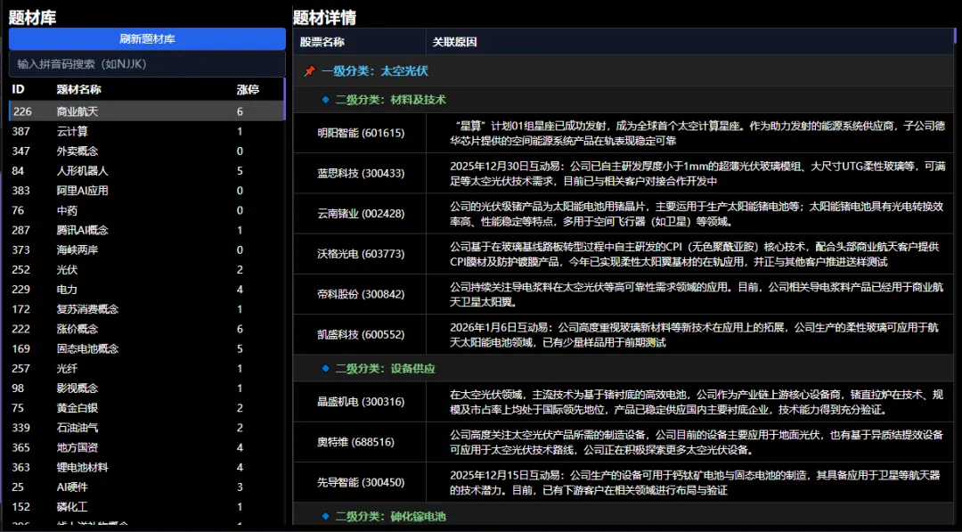
Task: Select the 电力 theme row
Action: click(147, 290)
